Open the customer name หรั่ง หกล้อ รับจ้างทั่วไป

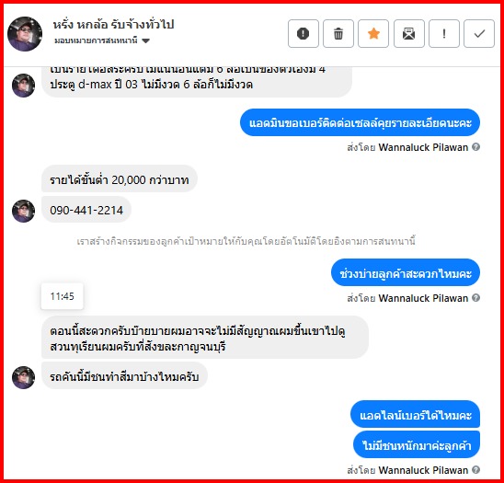point(113,25)
